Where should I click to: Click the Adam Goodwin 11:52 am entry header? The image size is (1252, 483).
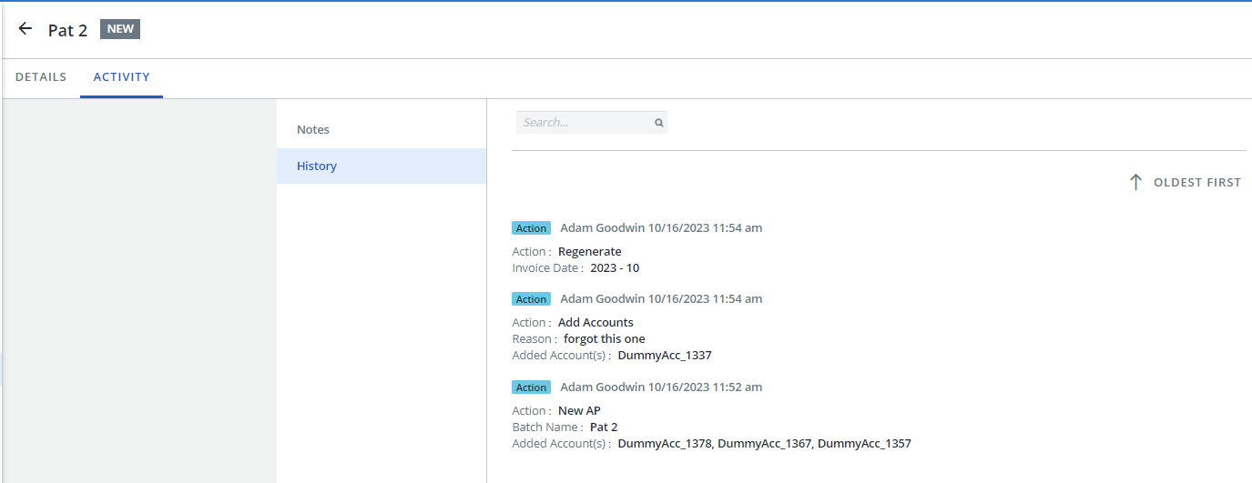[661, 387]
